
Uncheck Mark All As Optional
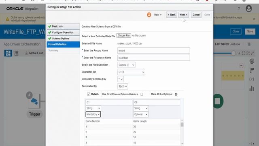point(176,94)
